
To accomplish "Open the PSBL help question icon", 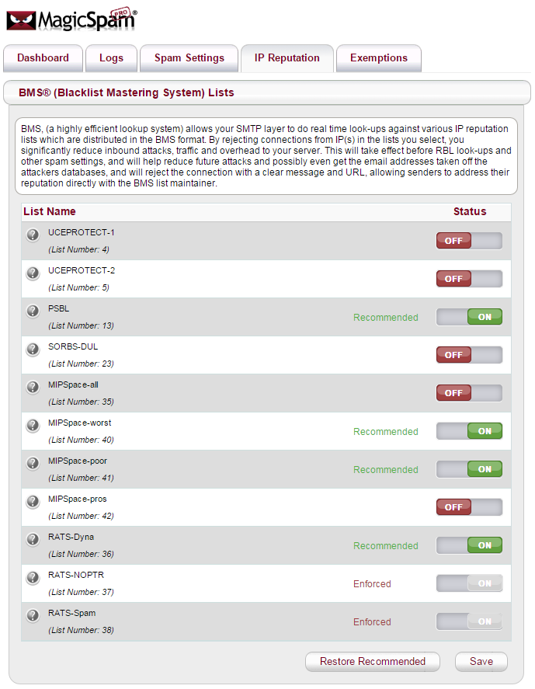I will [x=33, y=311].
